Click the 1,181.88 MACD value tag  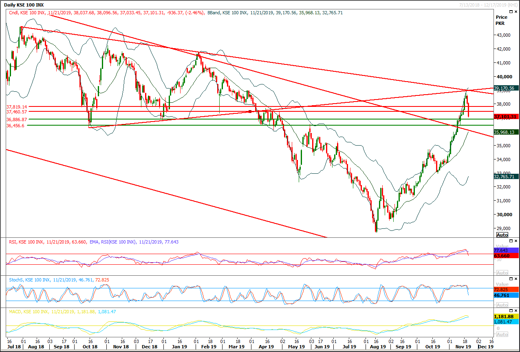coord(506,317)
